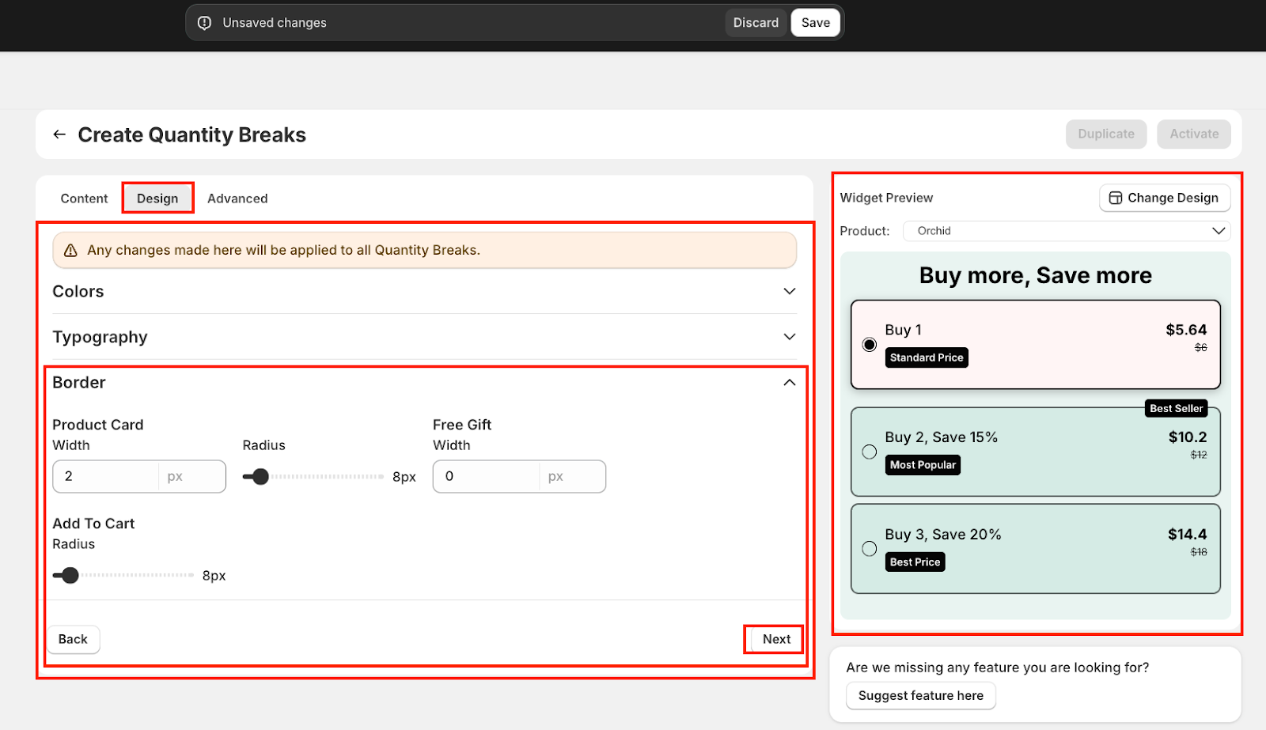This screenshot has width=1266, height=730.
Task: Click the unsaved changes alert icon
Action: (x=204, y=23)
